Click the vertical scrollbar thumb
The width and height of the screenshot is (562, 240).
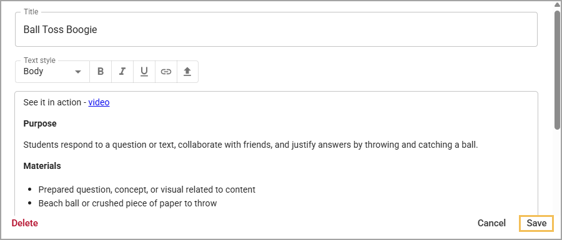point(558,70)
